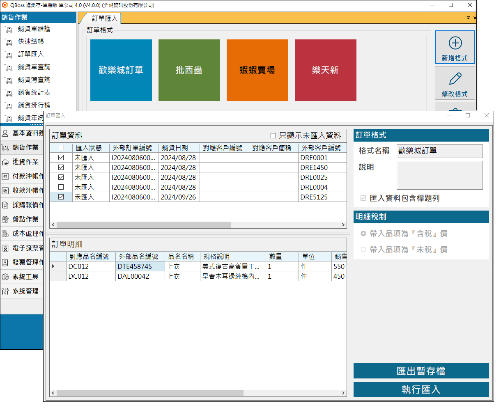Click the 規格說明 column header in order details
Viewport: 501px width, 408px height.
tap(233, 257)
